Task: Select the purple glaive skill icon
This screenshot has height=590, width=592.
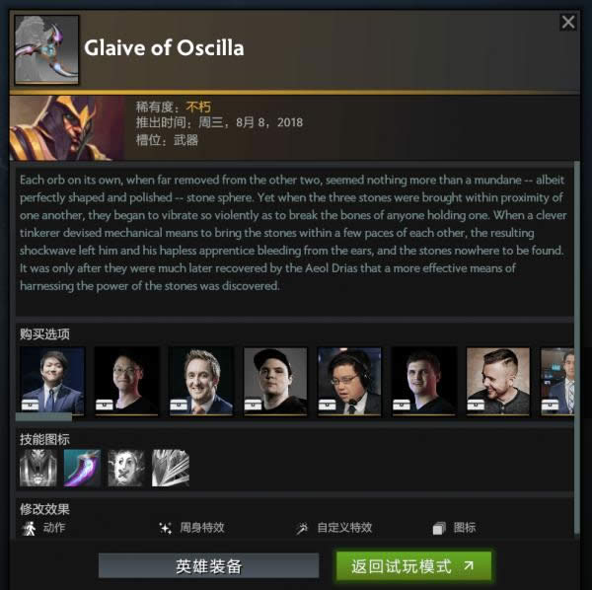Action: pyautogui.click(x=82, y=468)
